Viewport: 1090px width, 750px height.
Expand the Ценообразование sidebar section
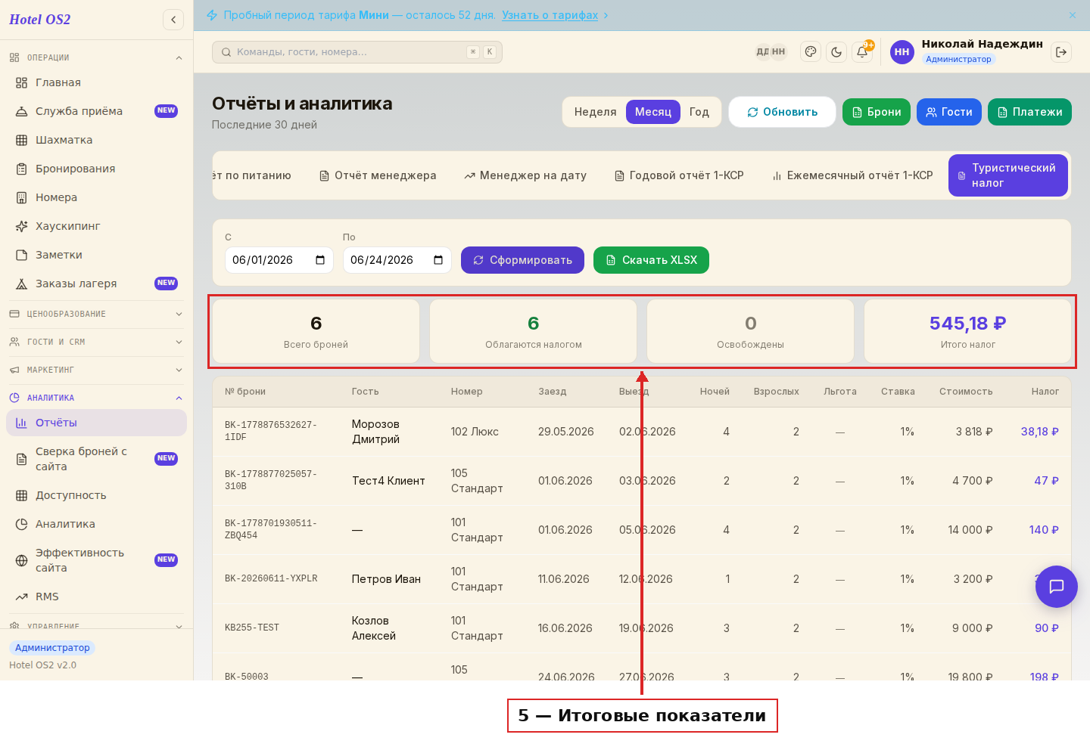[96, 314]
